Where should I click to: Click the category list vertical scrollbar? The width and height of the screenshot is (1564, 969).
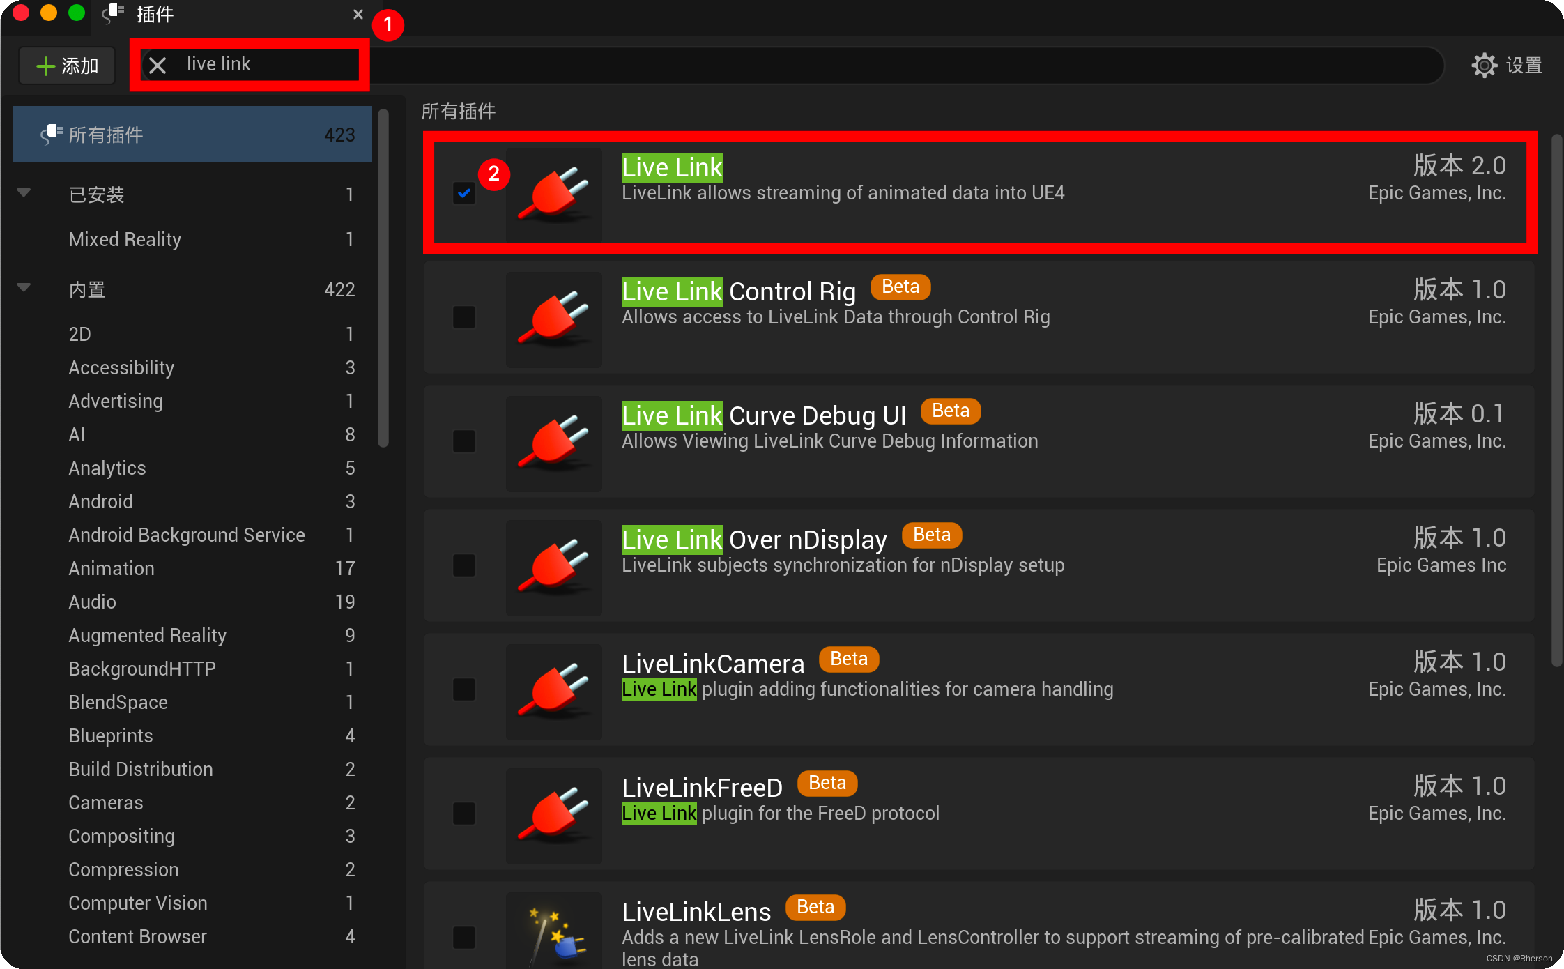[x=383, y=279]
